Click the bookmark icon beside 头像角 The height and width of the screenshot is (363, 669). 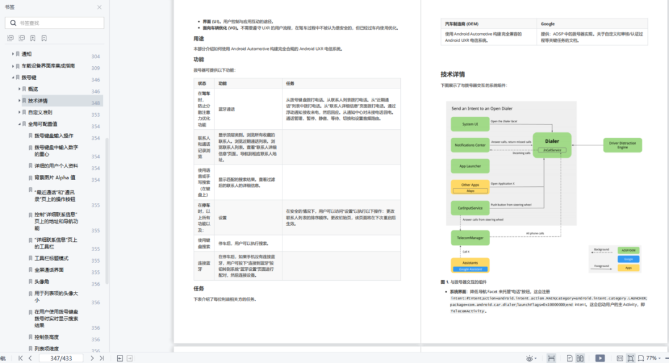point(30,281)
